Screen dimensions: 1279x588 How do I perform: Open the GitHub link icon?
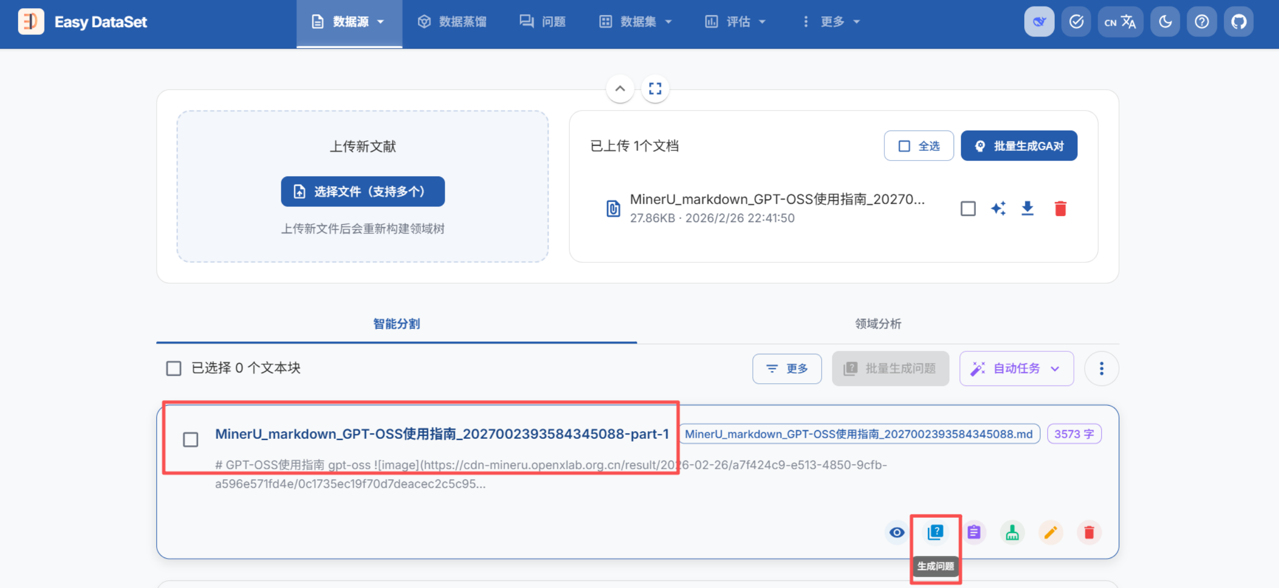[1239, 22]
